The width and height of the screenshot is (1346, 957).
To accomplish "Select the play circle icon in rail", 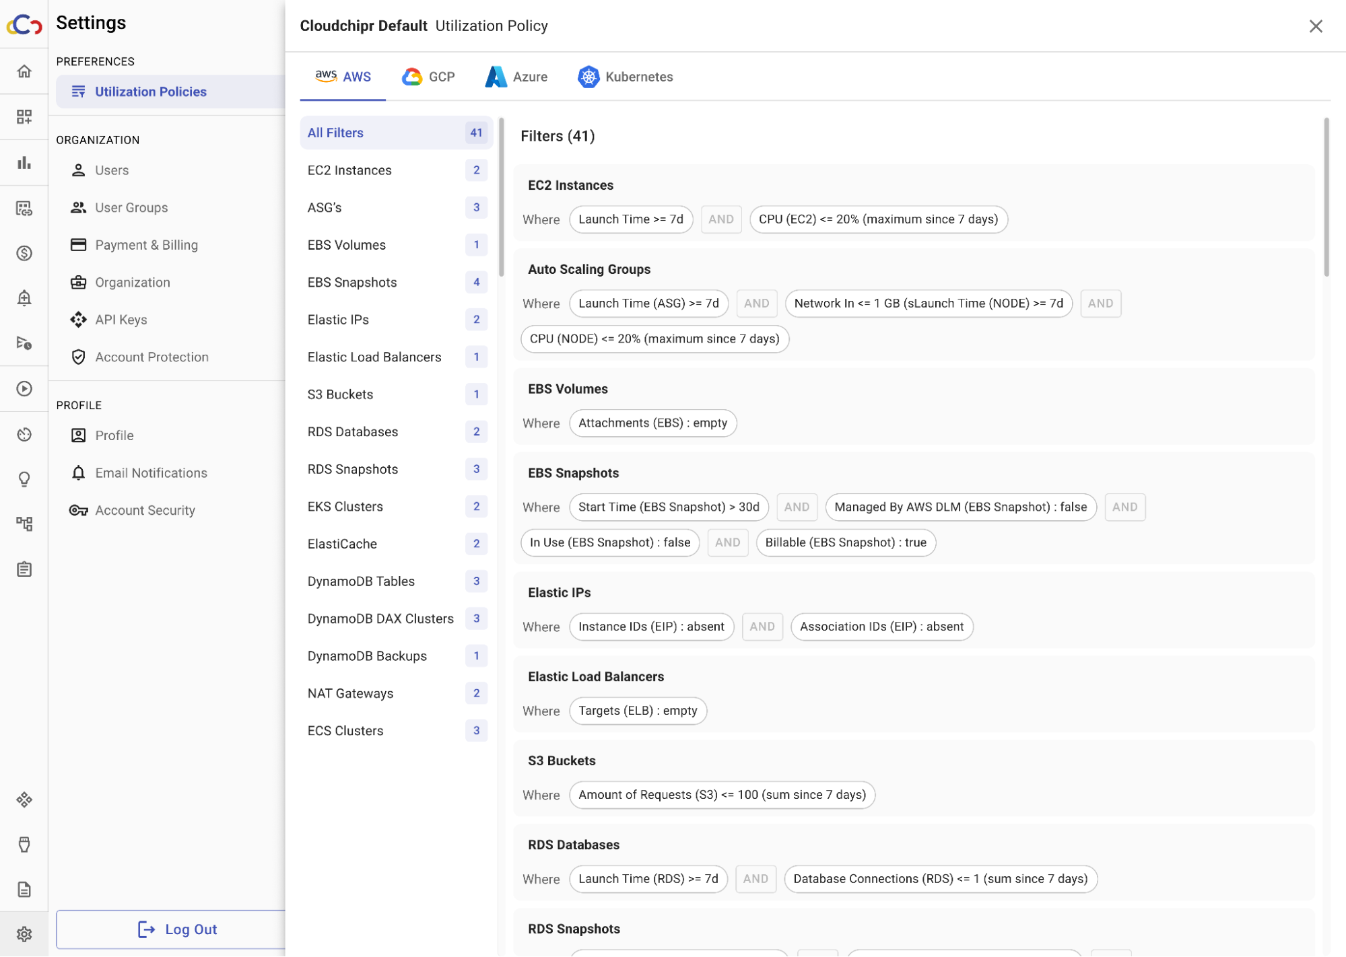I will 24,389.
